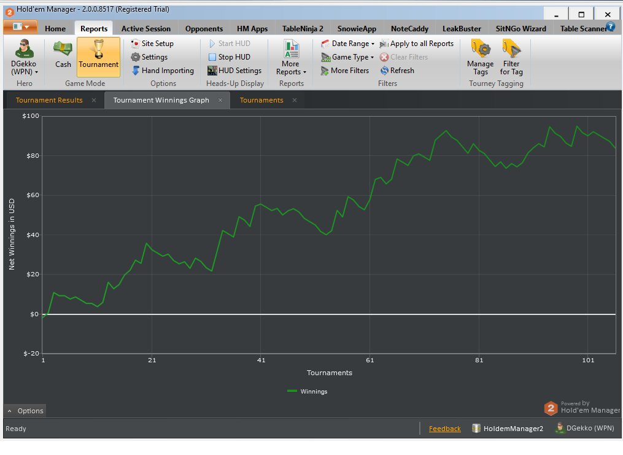Screen dimensions: 623x455
Task: Toggle Apply to all Reports
Action: (x=416, y=44)
